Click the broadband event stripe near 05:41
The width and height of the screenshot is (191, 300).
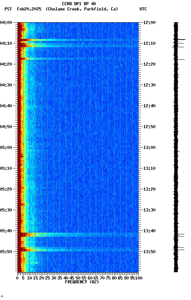pyautogui.click(x=78, y=235)
